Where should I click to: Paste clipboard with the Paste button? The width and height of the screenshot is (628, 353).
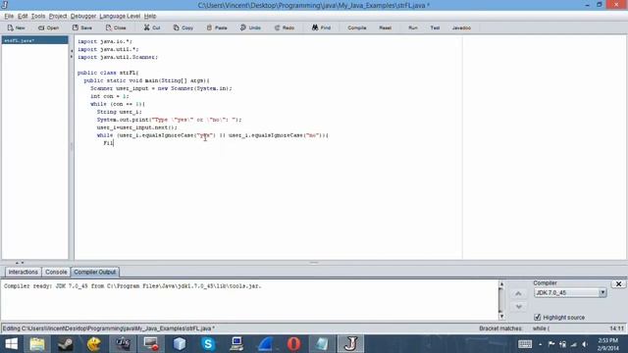[217, 28]
